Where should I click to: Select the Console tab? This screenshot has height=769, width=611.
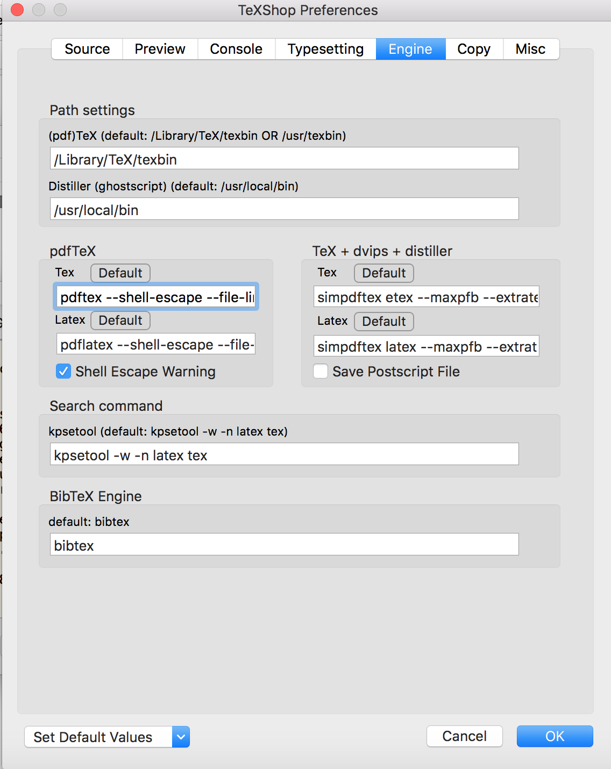pos(237,49)
